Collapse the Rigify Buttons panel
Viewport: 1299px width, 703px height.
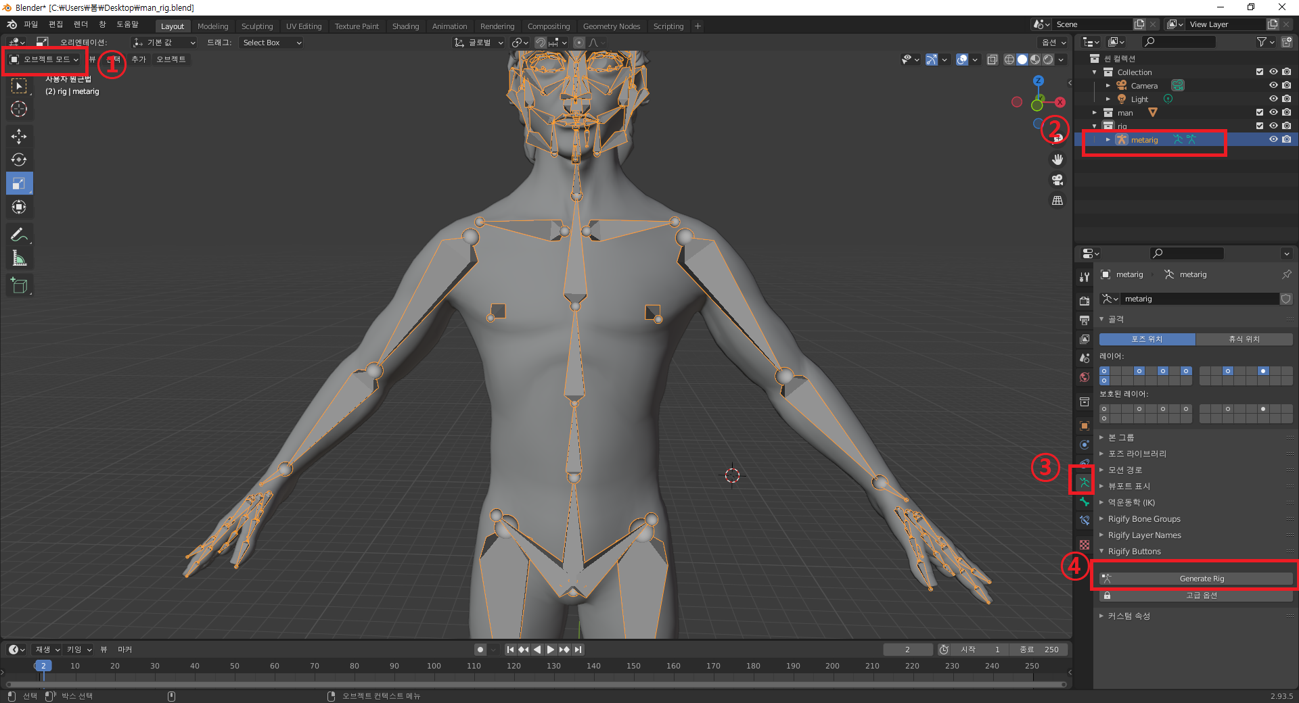pos(1135,552)
